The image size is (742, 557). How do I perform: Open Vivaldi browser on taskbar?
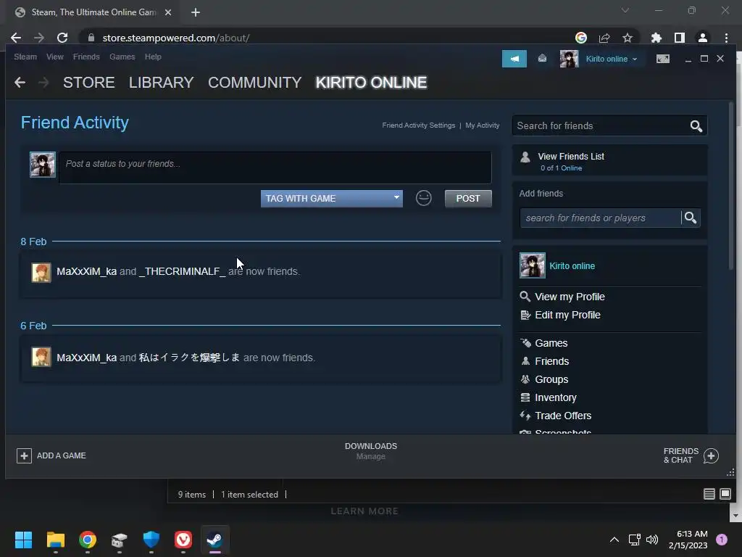(183, 540)
